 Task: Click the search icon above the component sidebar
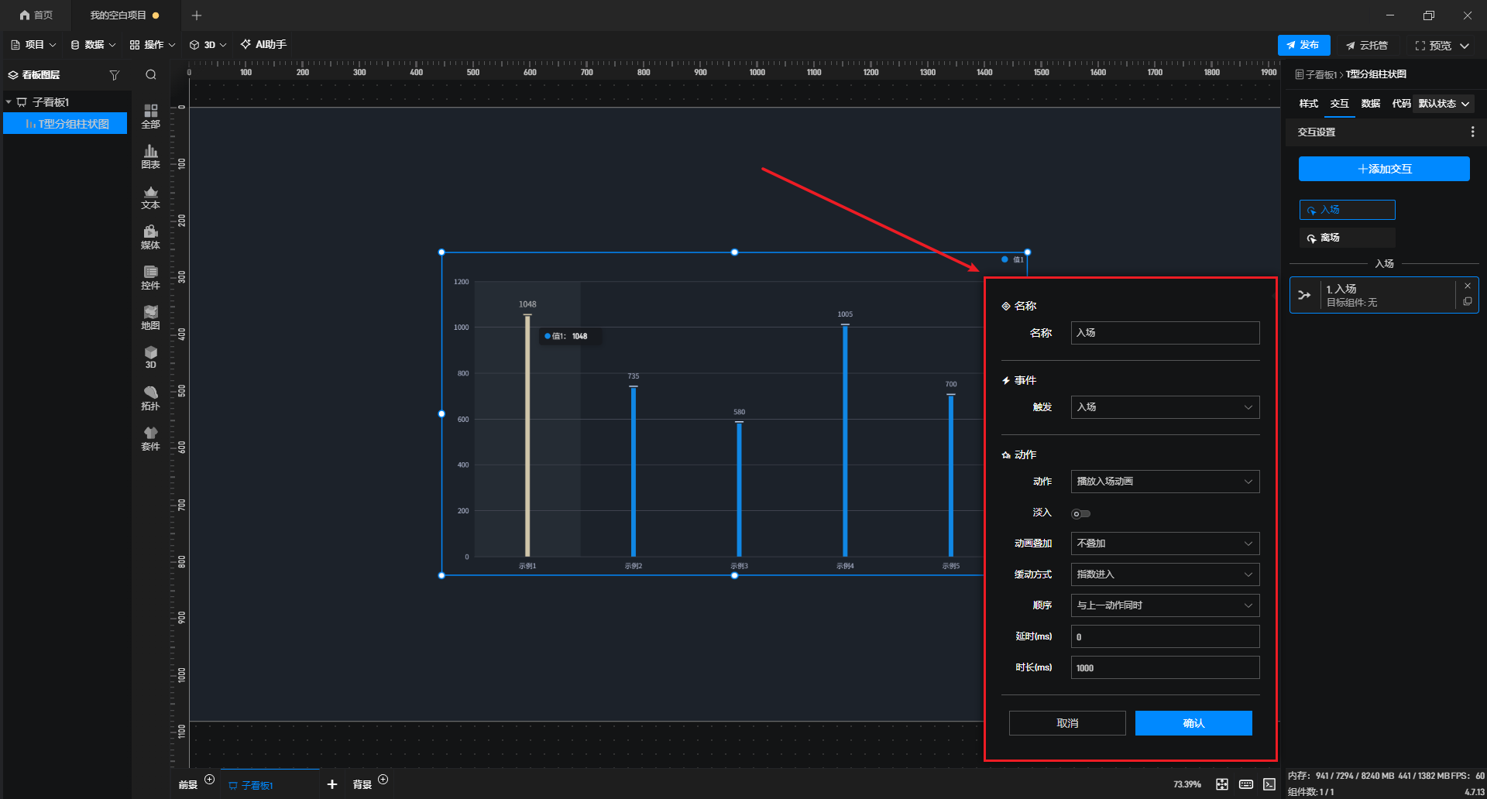(151, 74)
